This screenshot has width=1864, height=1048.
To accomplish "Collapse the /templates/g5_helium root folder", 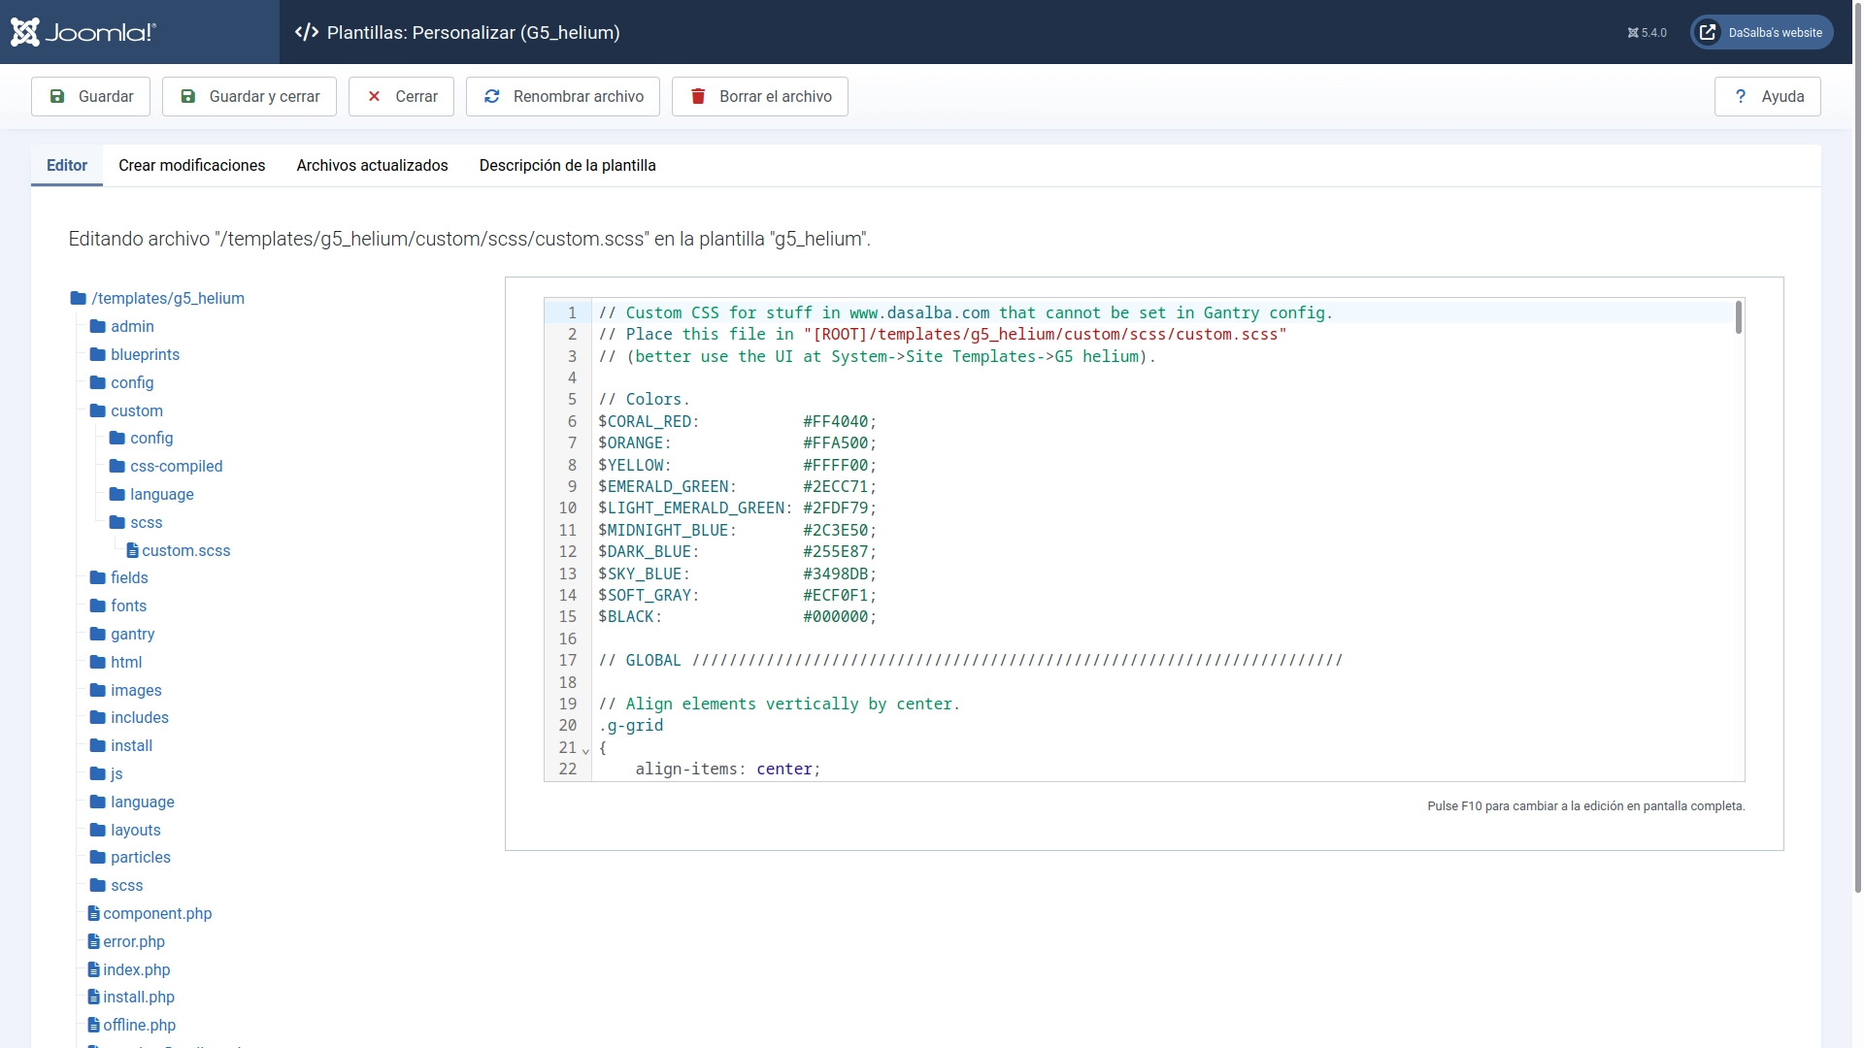I will pos(167,298).
